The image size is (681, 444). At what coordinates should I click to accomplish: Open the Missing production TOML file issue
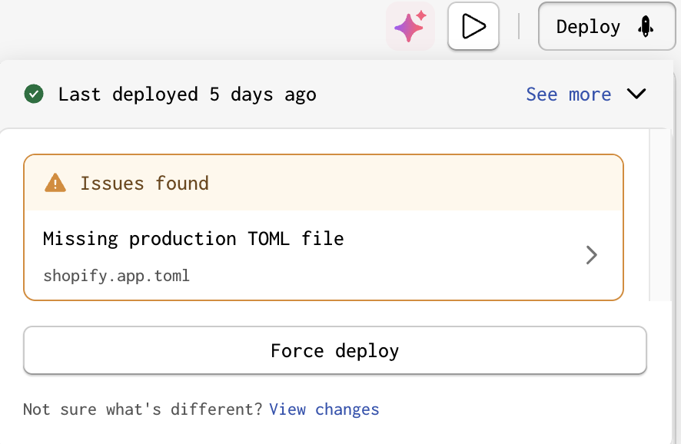[x=194, y=239]
